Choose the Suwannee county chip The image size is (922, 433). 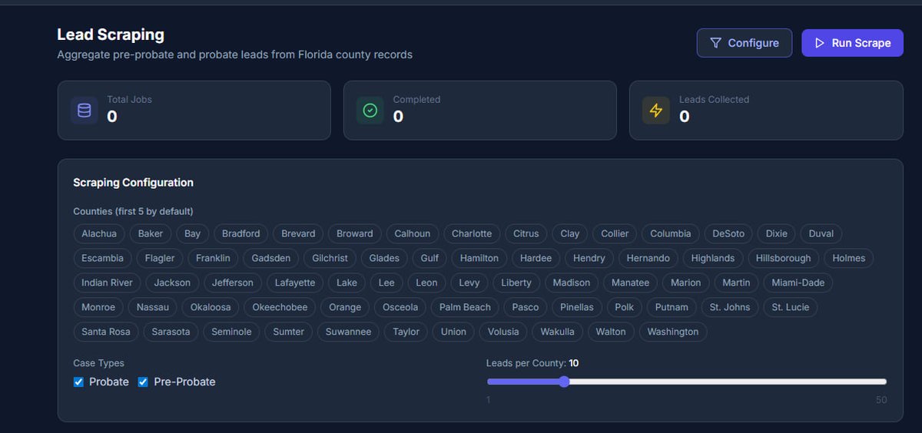[x=348, y=332]
